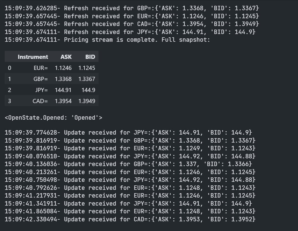Click ASK value 144.91 in table

coord(63,90)
